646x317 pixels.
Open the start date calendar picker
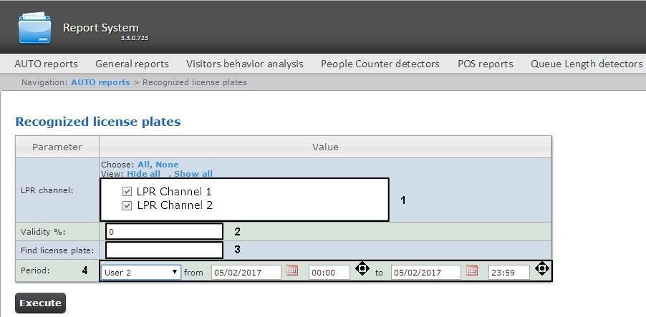click(292, 270)
